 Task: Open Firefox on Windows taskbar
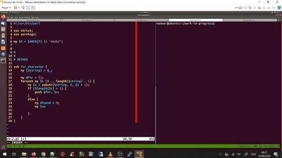coord(33,154)
